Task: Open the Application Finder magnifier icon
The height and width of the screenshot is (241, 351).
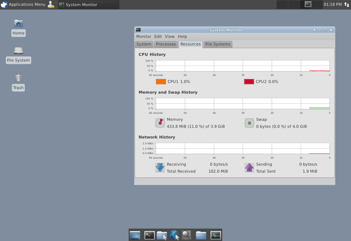Action: [x=186, y=235]
